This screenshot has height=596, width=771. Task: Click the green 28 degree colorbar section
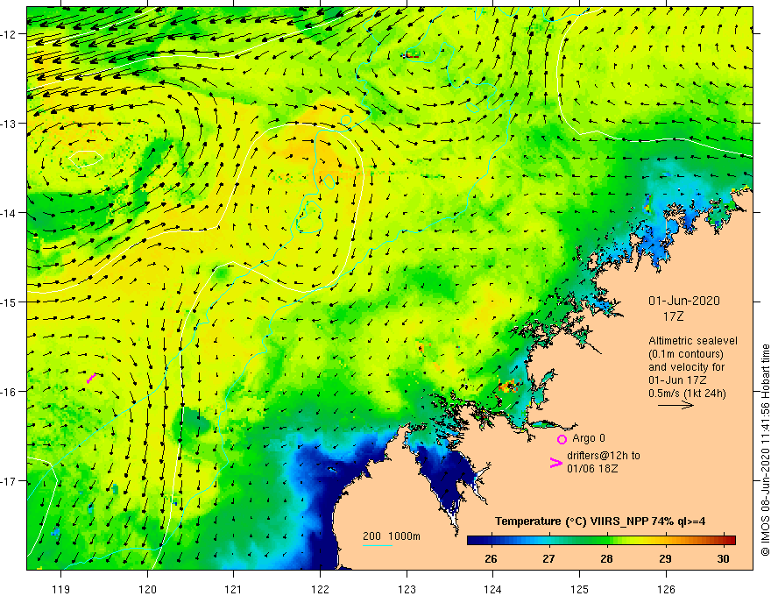pyautogui.click(x=607, y=541)
